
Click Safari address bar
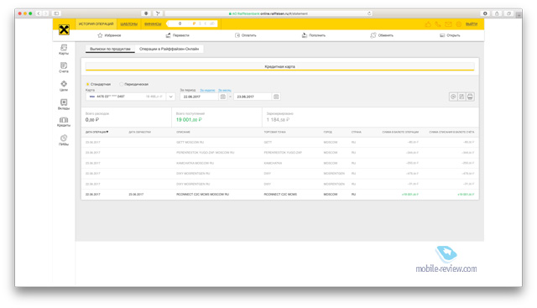point(268,13)
